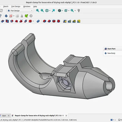This screenshot has height=122, width=122.
Task: Click the gray caliper measure icon
Action: (79, 11)
